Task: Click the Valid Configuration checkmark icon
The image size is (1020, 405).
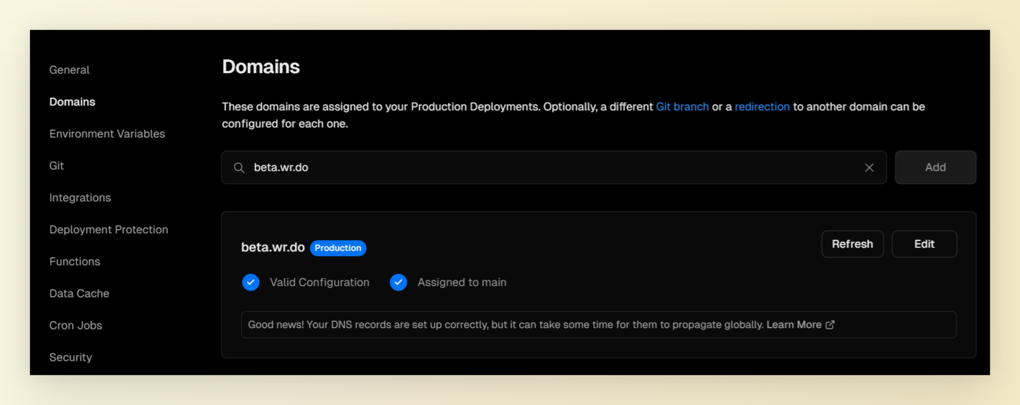Action: coord(250,282)
